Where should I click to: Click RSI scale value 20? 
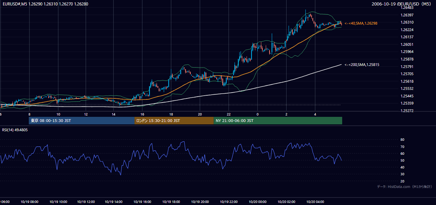point(403,181)
